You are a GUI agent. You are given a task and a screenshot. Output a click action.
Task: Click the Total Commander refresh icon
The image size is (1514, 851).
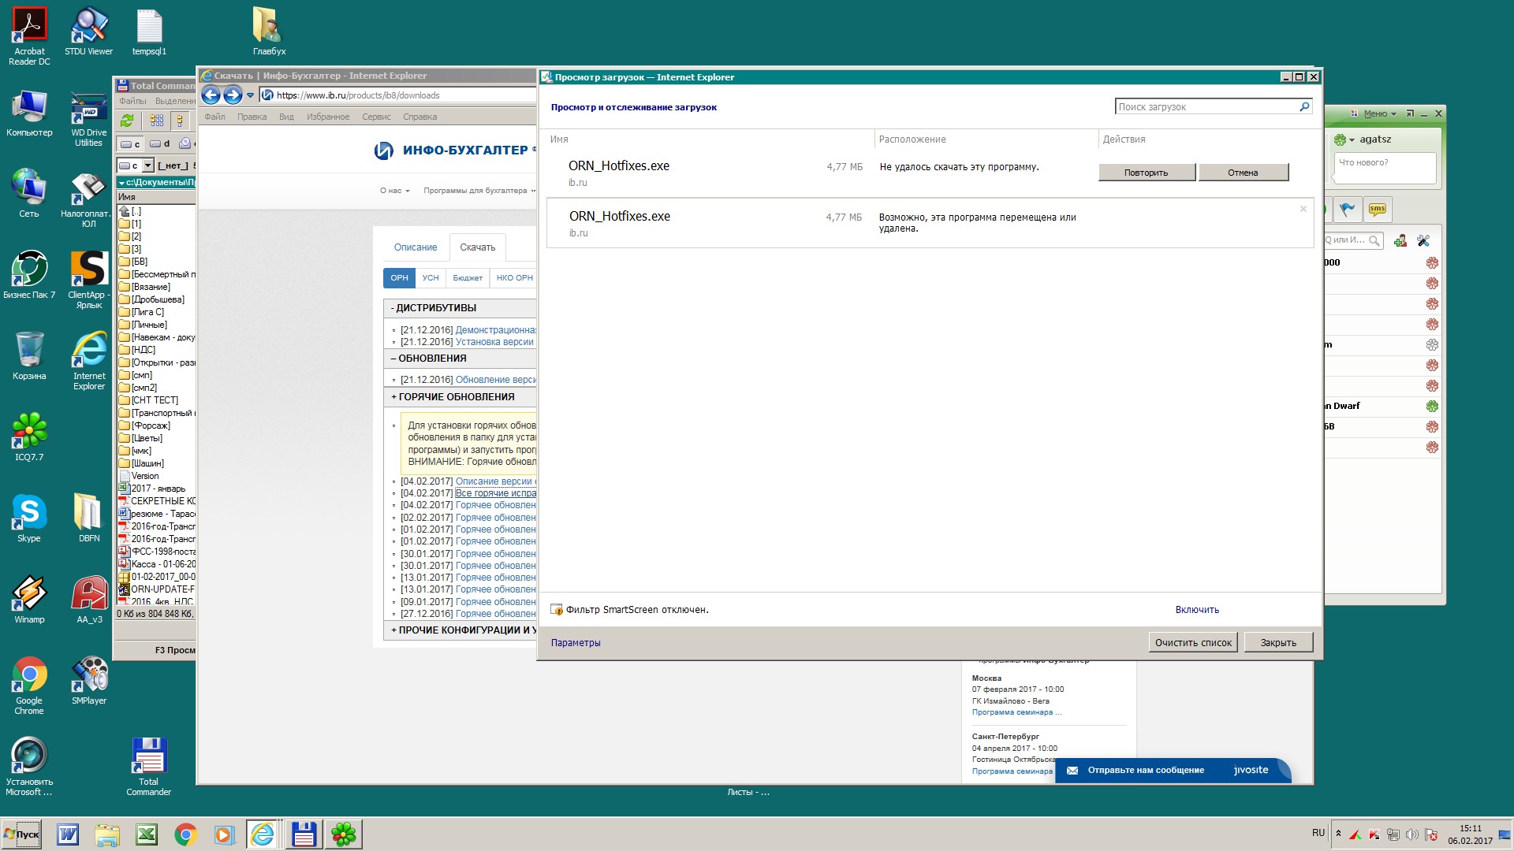pos(127,121)
